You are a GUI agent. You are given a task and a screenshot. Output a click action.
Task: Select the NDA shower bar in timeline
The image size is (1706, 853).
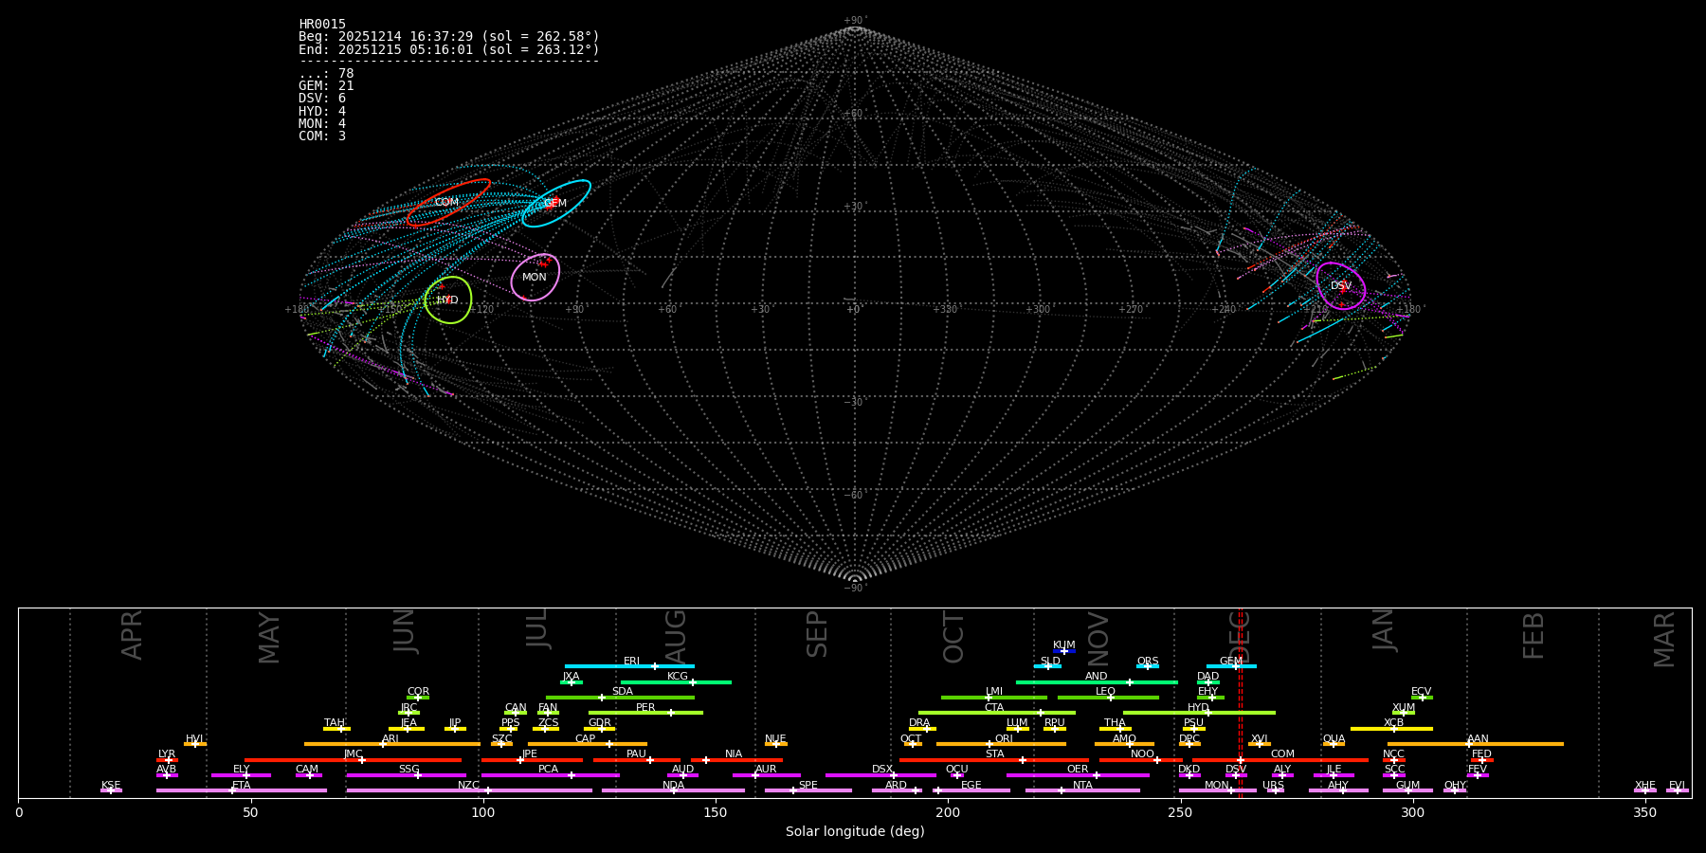[x=673, y=790]
